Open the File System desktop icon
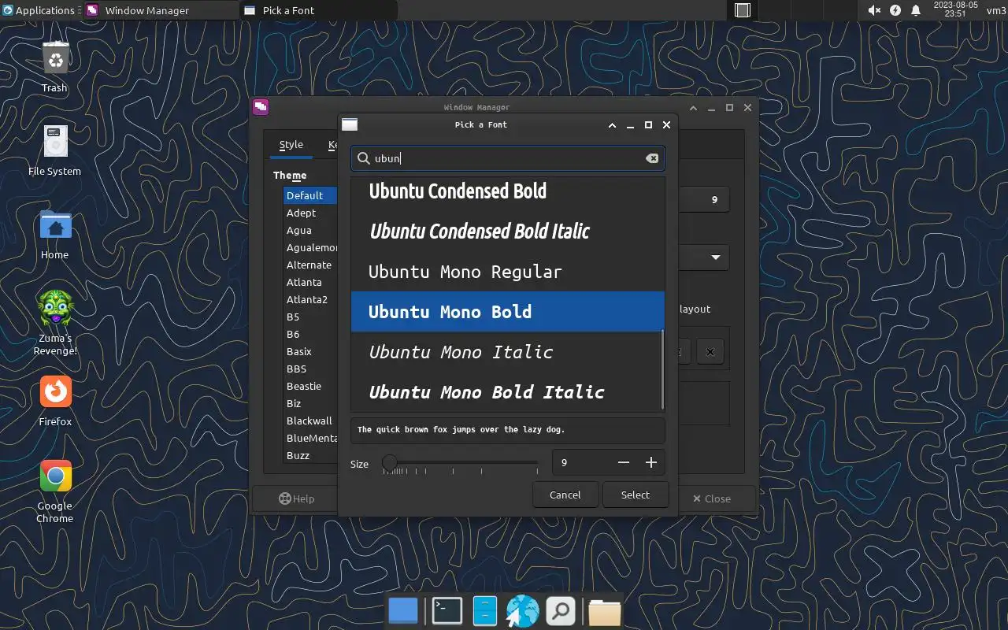The width and height of the screenshot is (1008, 630). (55, 150)
